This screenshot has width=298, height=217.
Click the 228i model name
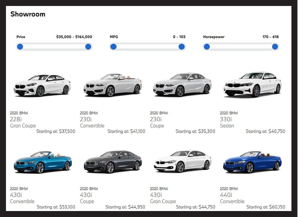[x=16, y=119]
